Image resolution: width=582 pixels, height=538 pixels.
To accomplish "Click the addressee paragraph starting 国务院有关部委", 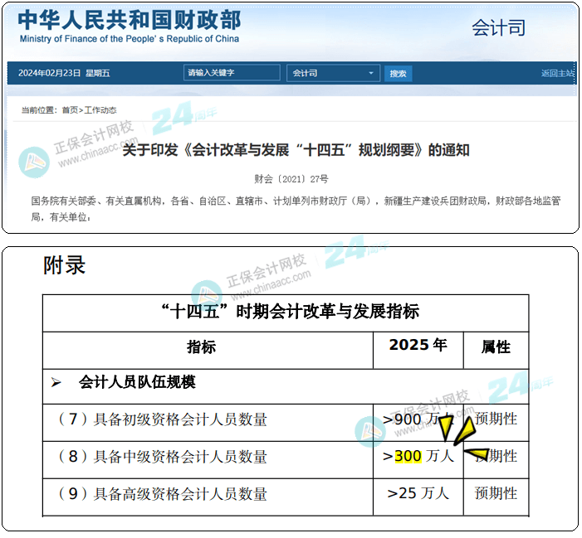I will (x=296, y=209).
